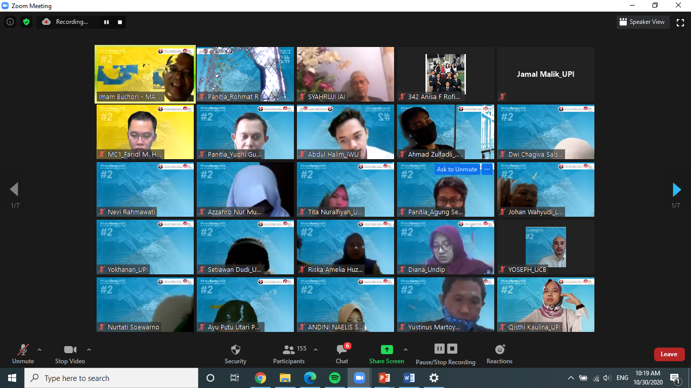691x388 pixels.
Task: Click Ask to Unmute for Panitia_Agung
Action: (457, 169)
